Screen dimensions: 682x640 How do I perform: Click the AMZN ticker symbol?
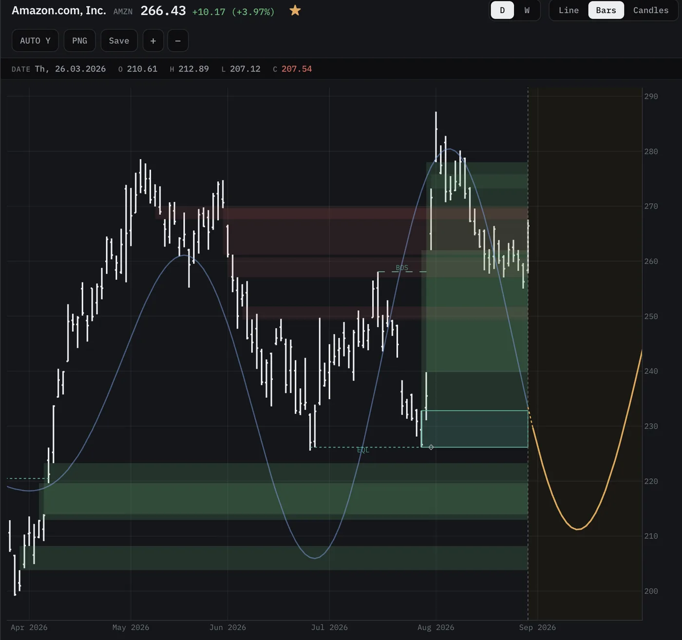pos(123,11)
